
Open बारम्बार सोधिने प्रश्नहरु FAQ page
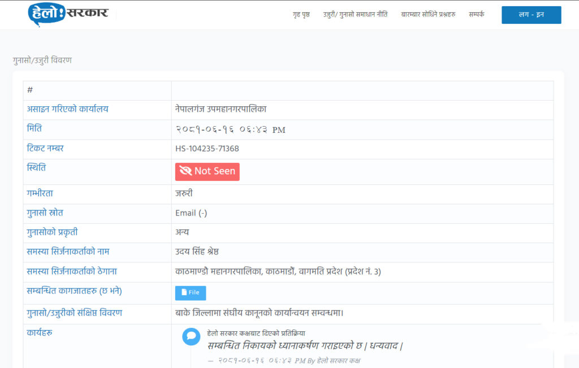pyautogui.click(x=428, y=15)
